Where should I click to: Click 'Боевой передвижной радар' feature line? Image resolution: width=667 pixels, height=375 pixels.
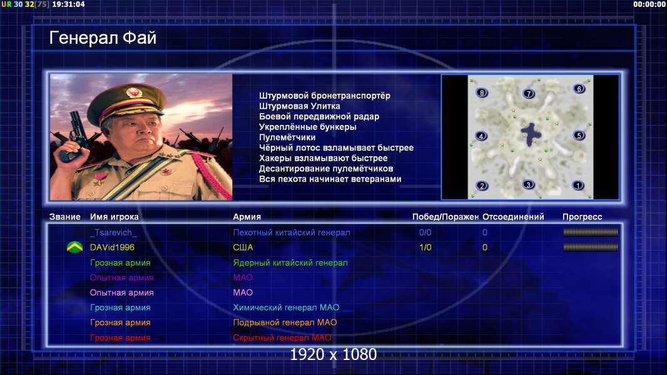point(319,116)
